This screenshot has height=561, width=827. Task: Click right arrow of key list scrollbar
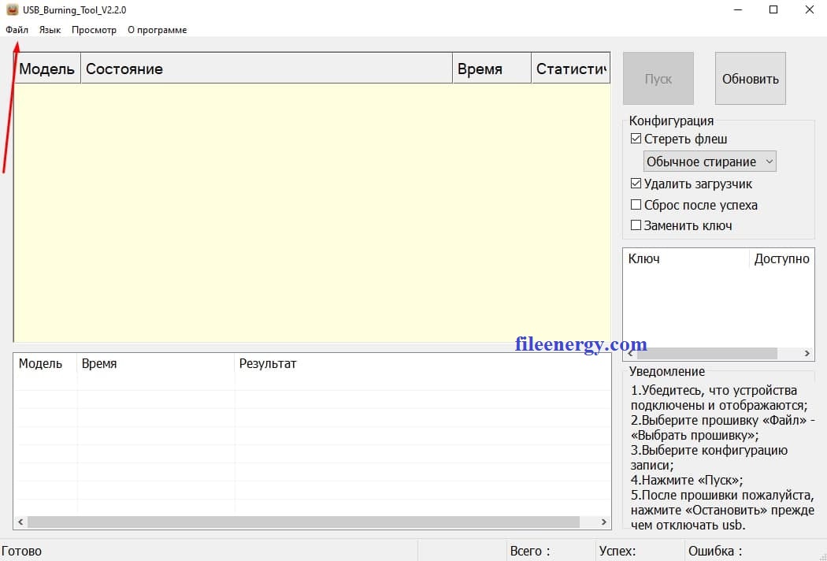pos(807,354)
